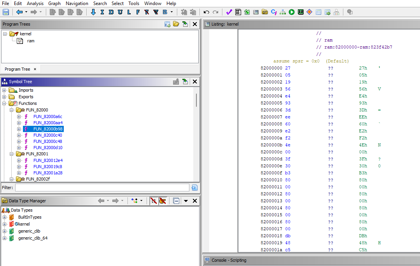This screenshot has width=420, height=266.
Task: Toggle navigation search direction down arrow
Action: tap(93, 12)
